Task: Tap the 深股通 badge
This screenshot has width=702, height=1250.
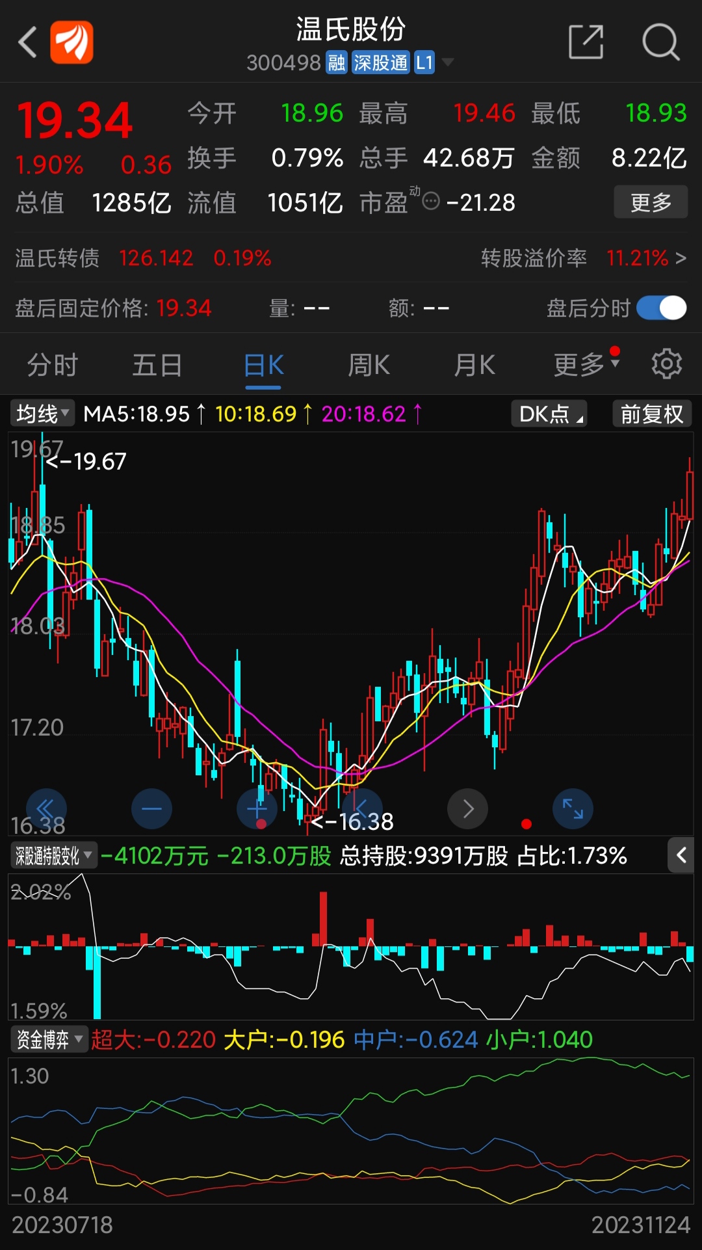Action: pyautogui.click(x=380, y=62)
